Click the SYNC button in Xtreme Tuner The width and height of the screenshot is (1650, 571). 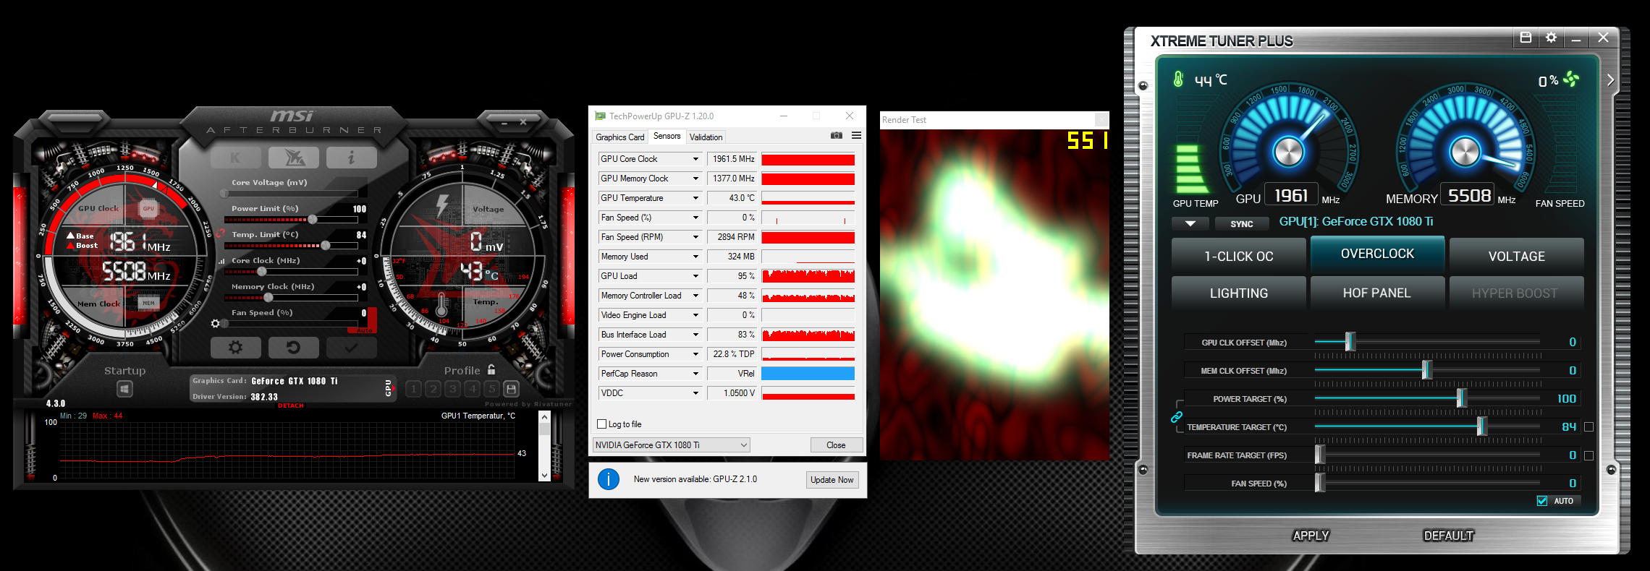[1242, 224]
